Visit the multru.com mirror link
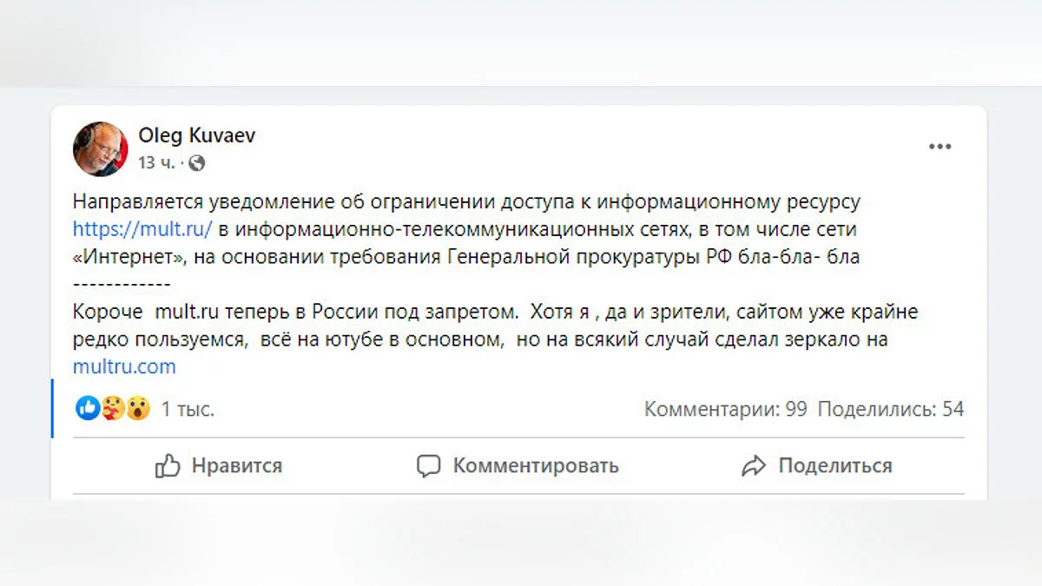Image resolution: width=1042 pixels, height=586 pixels. (x=124, y=366)
